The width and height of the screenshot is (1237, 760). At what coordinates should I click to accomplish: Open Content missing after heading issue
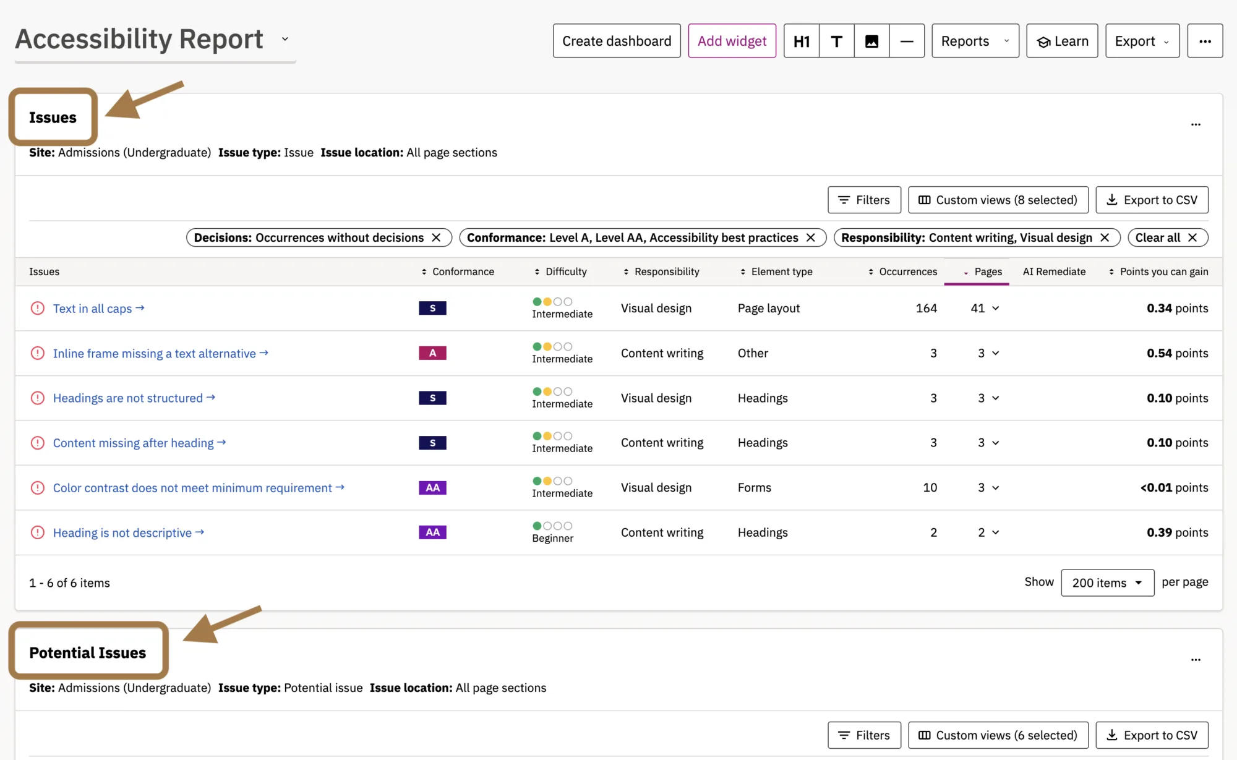point(139,443)
